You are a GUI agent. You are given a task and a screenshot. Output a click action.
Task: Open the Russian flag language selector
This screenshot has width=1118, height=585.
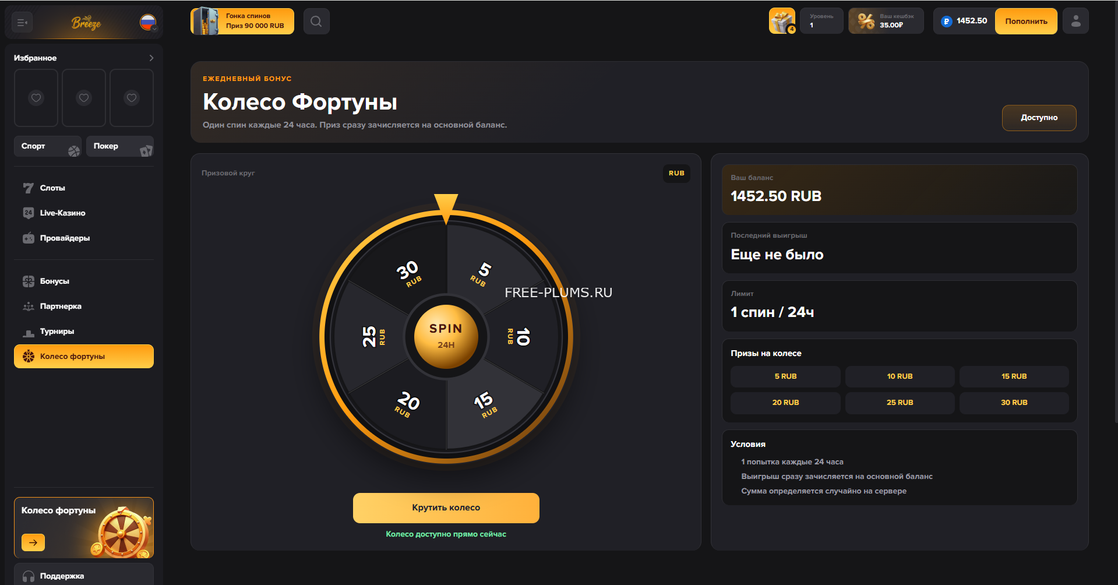coord(148,23)
